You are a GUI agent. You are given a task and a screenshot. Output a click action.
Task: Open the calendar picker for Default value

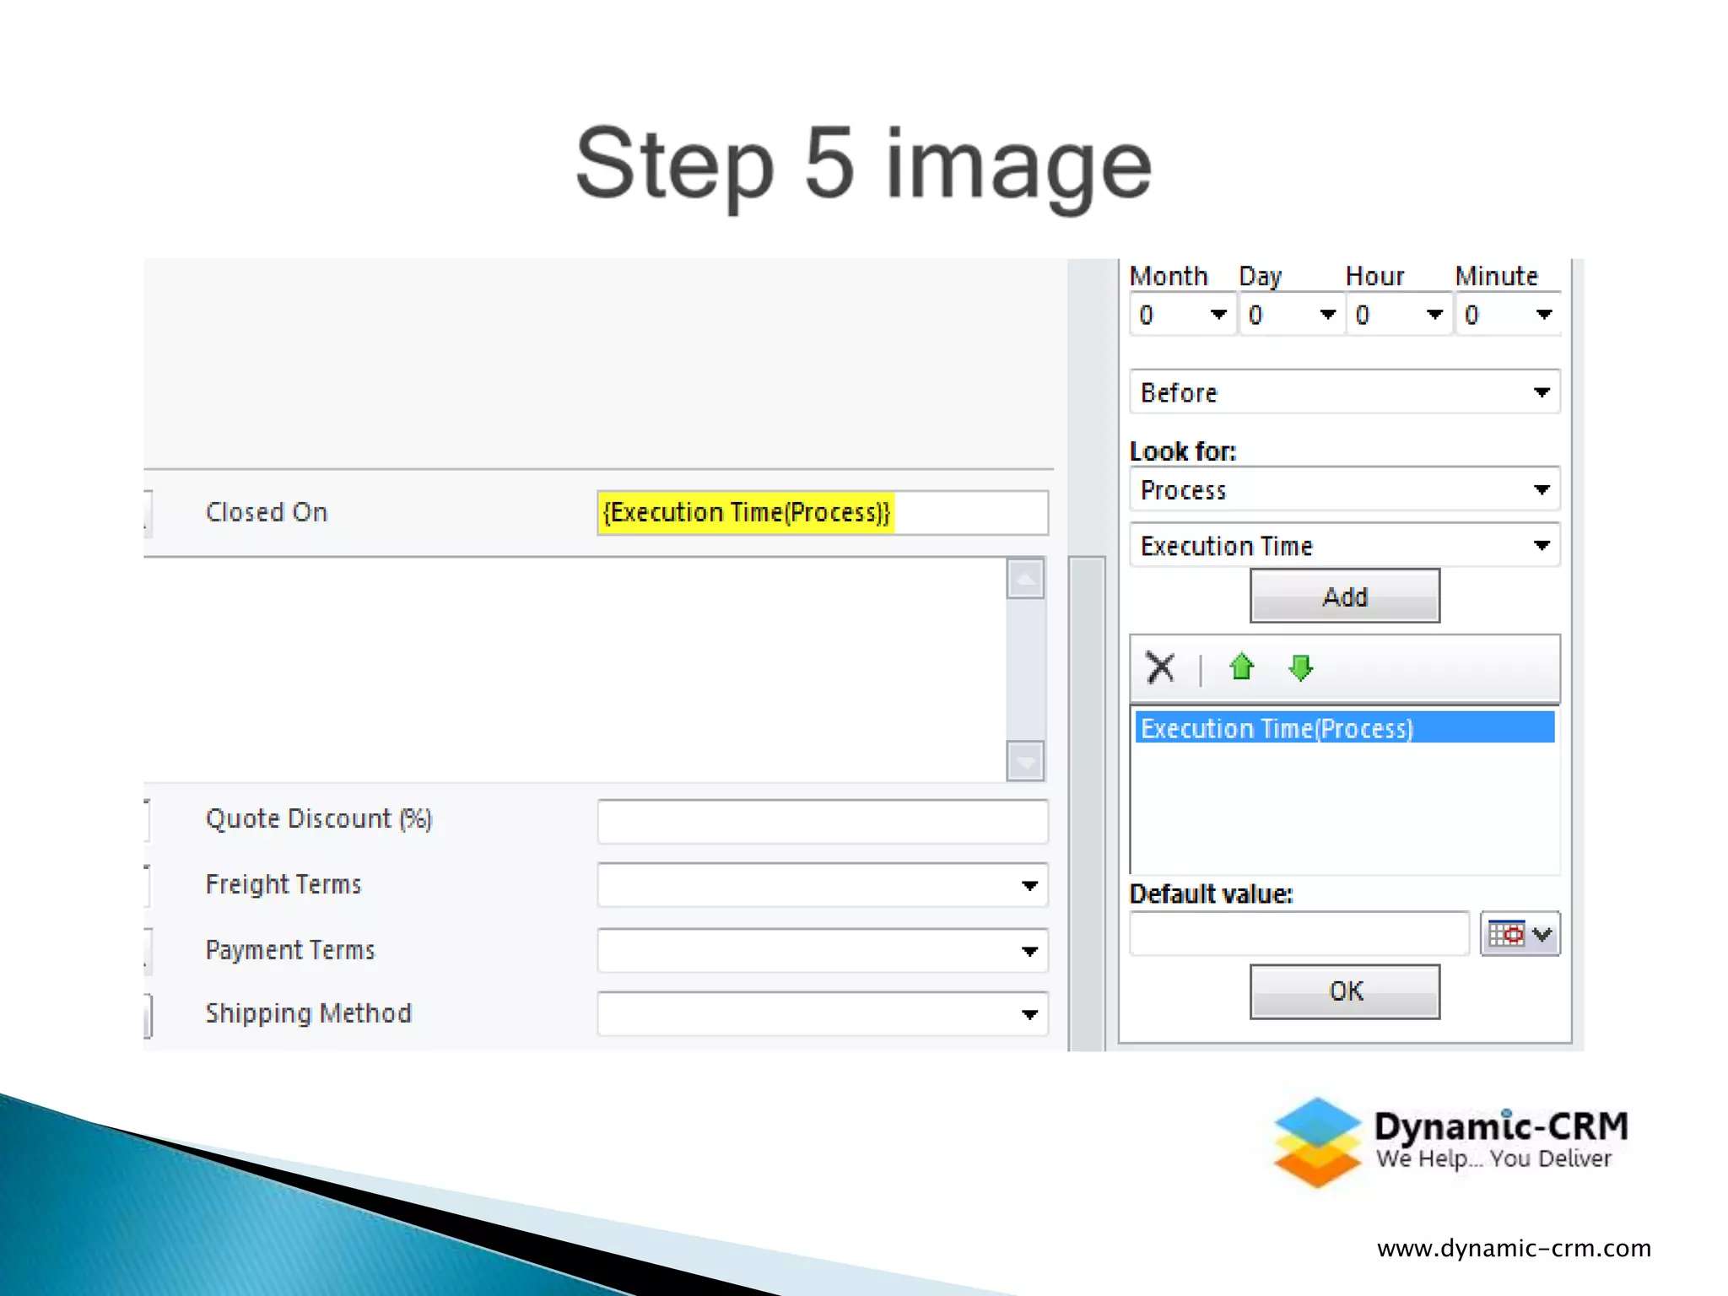click(x=1520, y=934)
